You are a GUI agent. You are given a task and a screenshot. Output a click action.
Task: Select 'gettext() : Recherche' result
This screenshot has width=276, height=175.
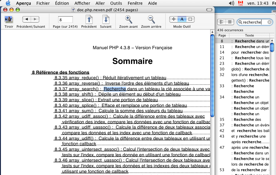pyautogui.click(x=242, y=80)
